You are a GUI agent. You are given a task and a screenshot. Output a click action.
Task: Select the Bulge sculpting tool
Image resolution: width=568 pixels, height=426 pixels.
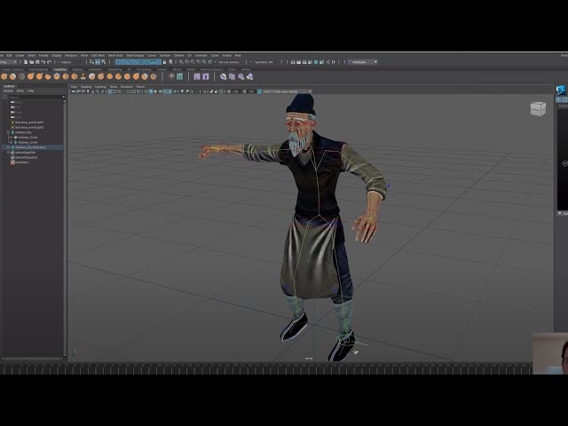136,76
